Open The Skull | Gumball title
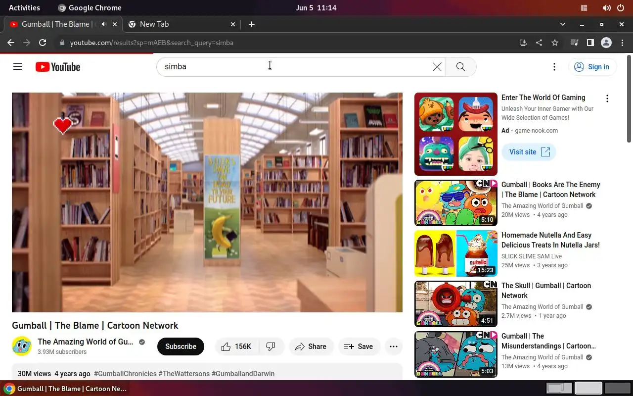This screenshot has height=396, width=633. coord(546,291)
